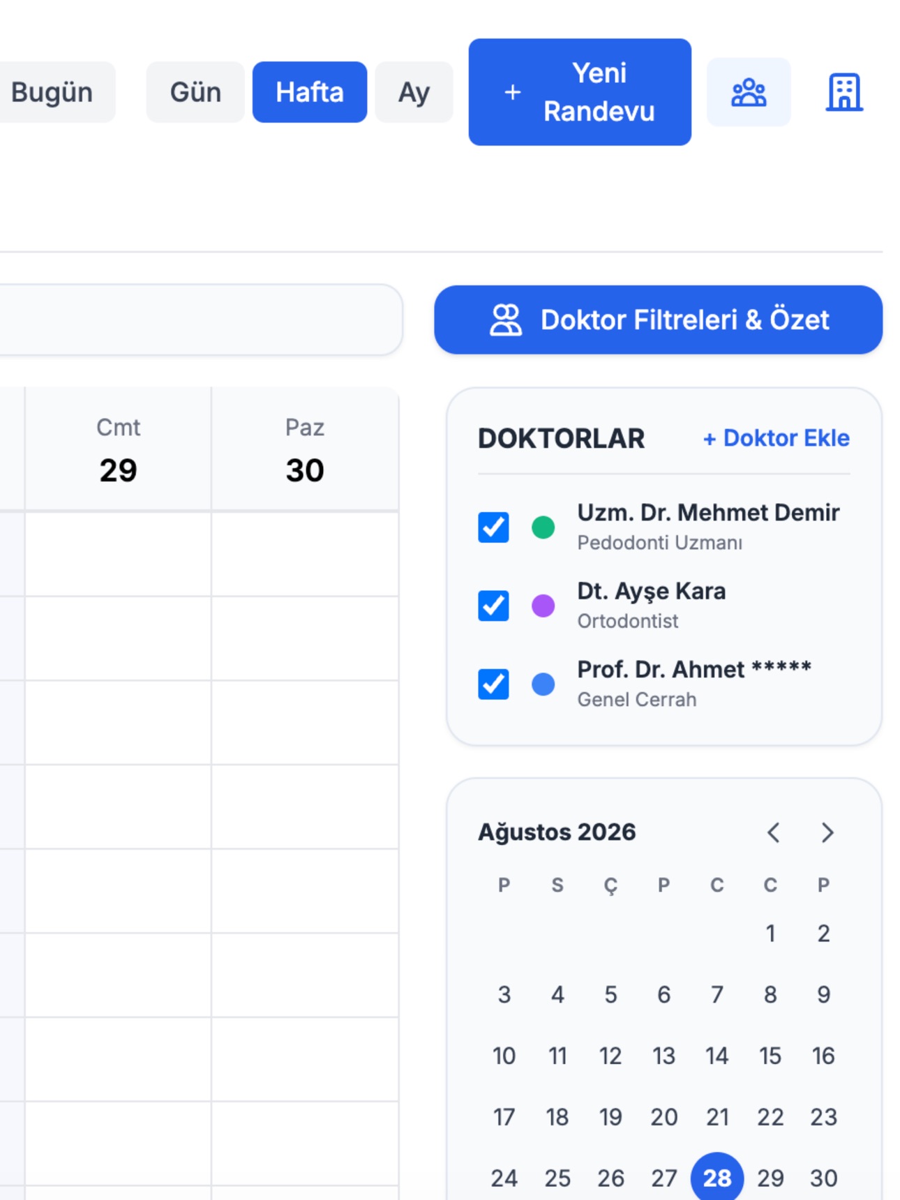
Task: Select day 24 in mini calendar
Action: click(x=504, y=1178)
